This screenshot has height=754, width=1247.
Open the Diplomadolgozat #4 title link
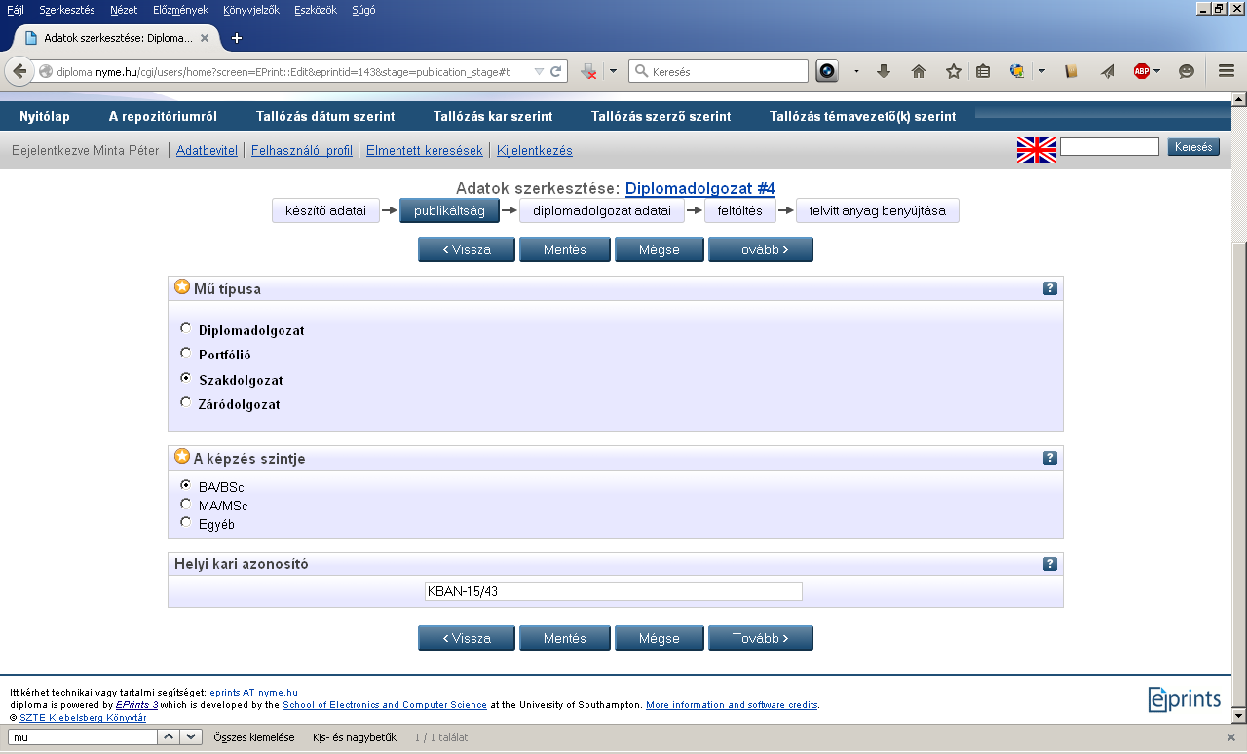[699, 188]
